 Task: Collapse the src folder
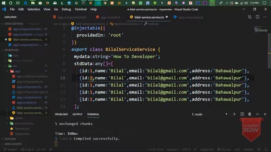click(x=15, y=66)
